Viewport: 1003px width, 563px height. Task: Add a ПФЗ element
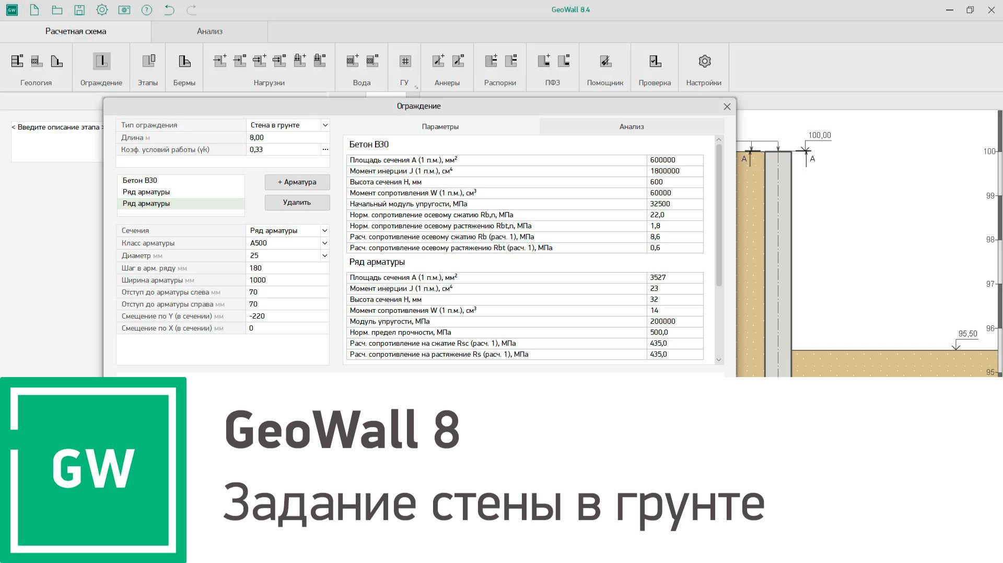tap(544, 61)
